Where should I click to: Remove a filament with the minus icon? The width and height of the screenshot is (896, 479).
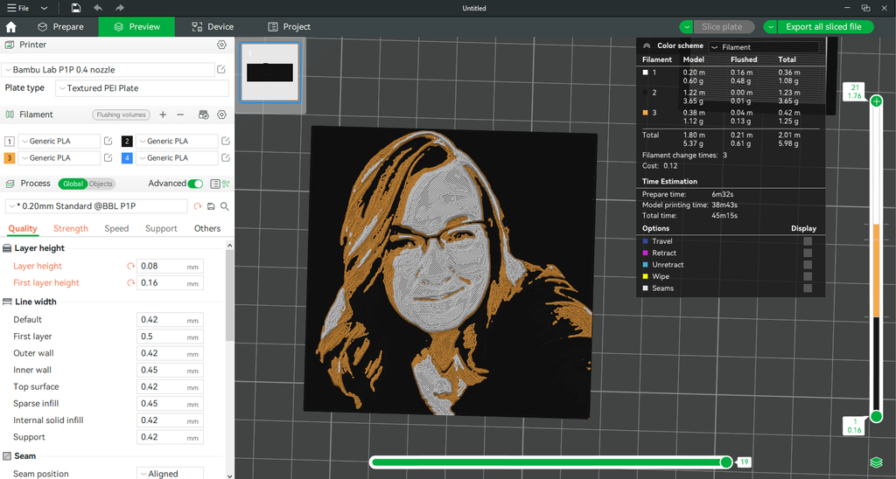point(180,115)
